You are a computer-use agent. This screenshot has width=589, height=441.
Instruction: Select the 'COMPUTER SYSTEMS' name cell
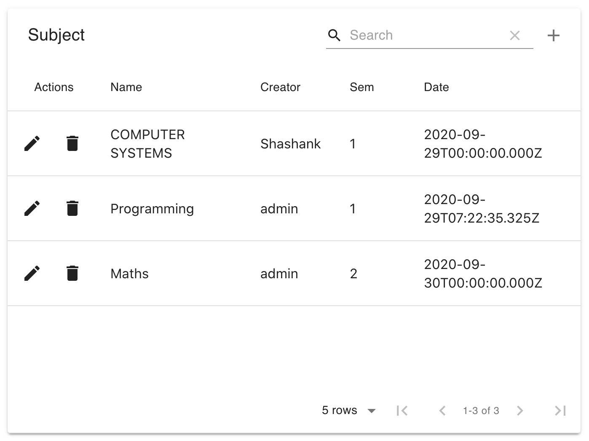(x=147, y=144)
